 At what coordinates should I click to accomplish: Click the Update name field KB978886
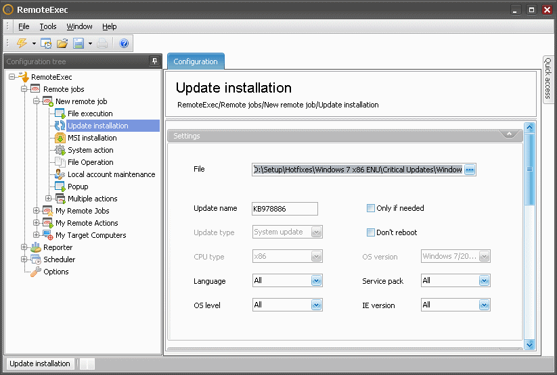point(285,209)
